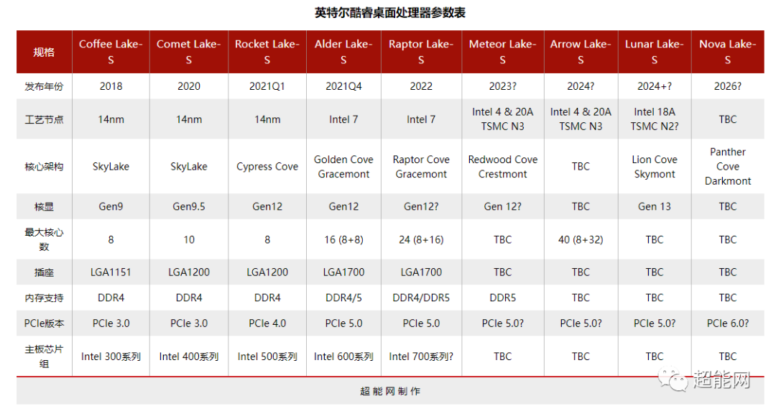Click the 40 (8+32) core count cell
This screenshot has height=414, width=776.
(x=581, y=239)
